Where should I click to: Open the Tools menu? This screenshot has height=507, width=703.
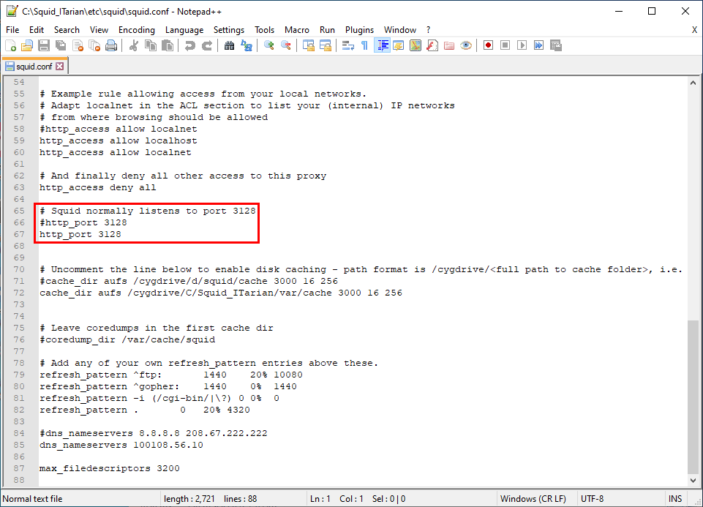(265, 29)
